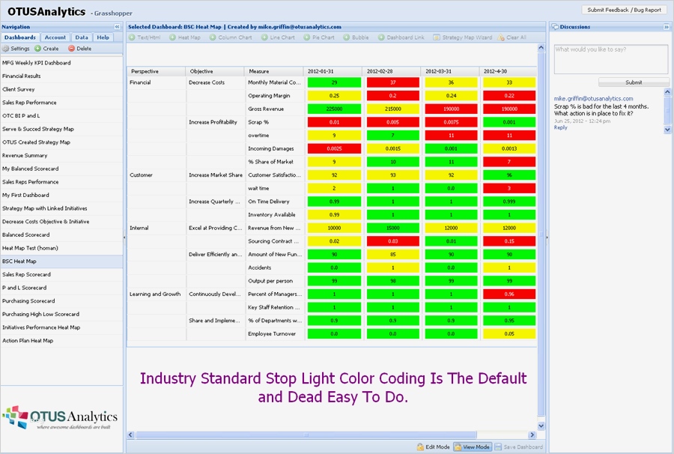This screenshot has height=454, width=674.
Task: Insert a Line Chart widget
Action: 278,37
